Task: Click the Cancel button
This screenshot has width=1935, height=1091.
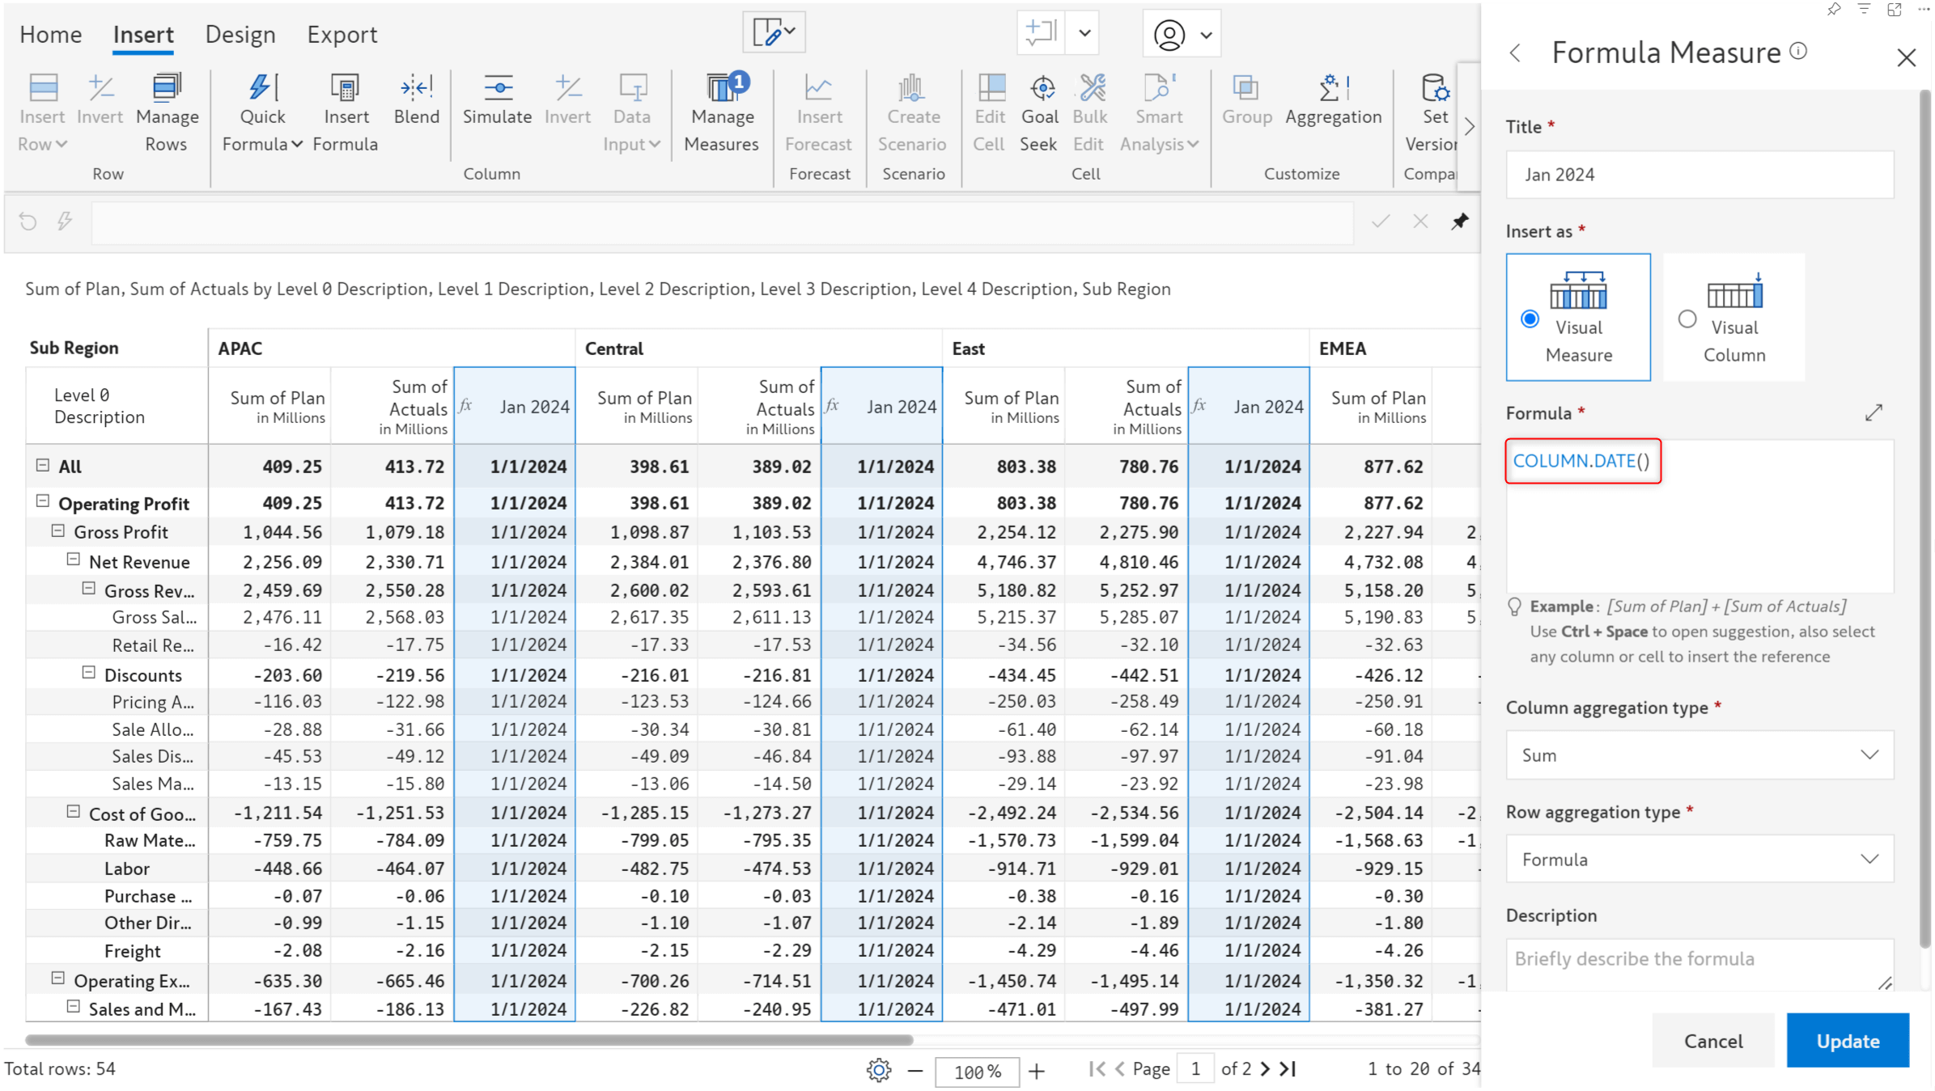Action: coord(1712,1041)
